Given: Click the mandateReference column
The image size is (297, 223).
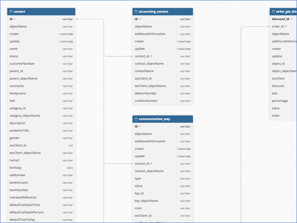Looking at the screenshot, I should click(x=41, y=197).
